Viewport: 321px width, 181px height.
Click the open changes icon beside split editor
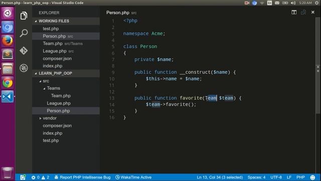303,12
